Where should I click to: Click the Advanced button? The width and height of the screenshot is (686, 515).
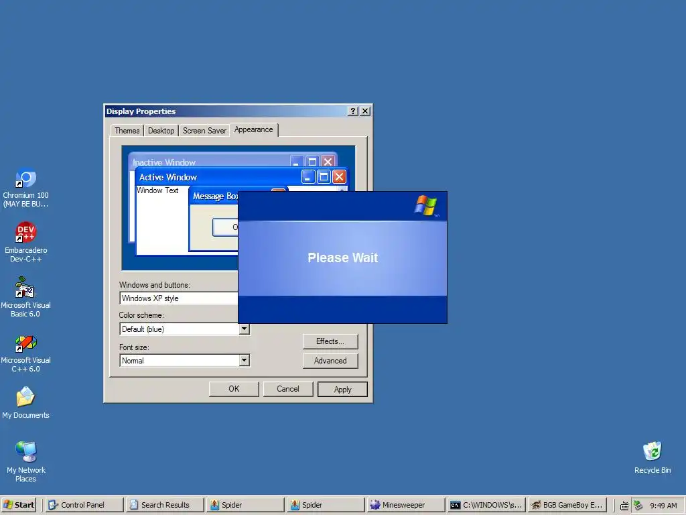330,360
